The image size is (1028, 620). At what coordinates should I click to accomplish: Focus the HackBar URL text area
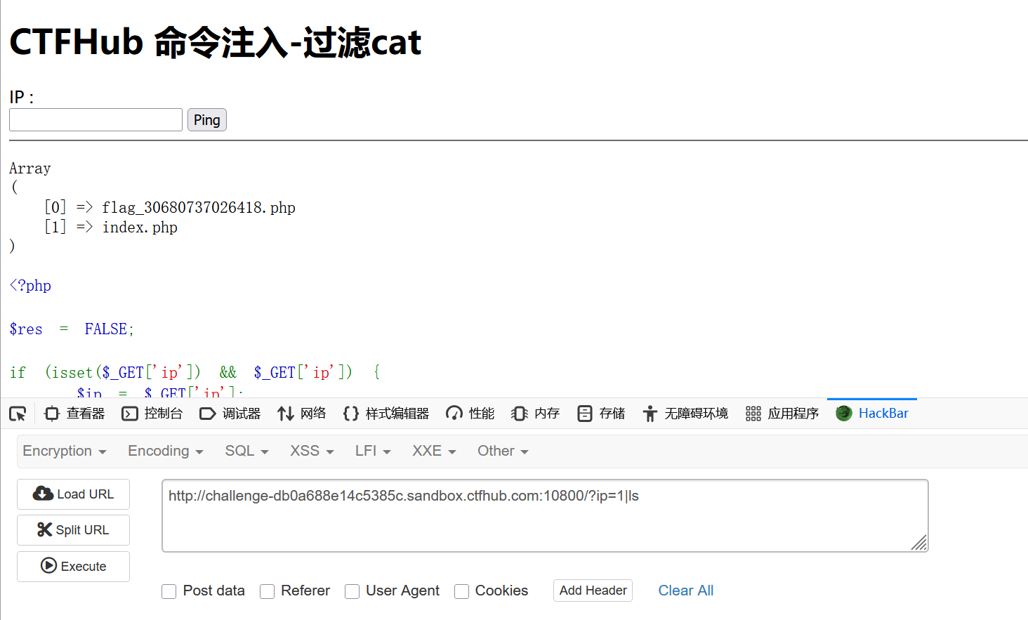545,516
